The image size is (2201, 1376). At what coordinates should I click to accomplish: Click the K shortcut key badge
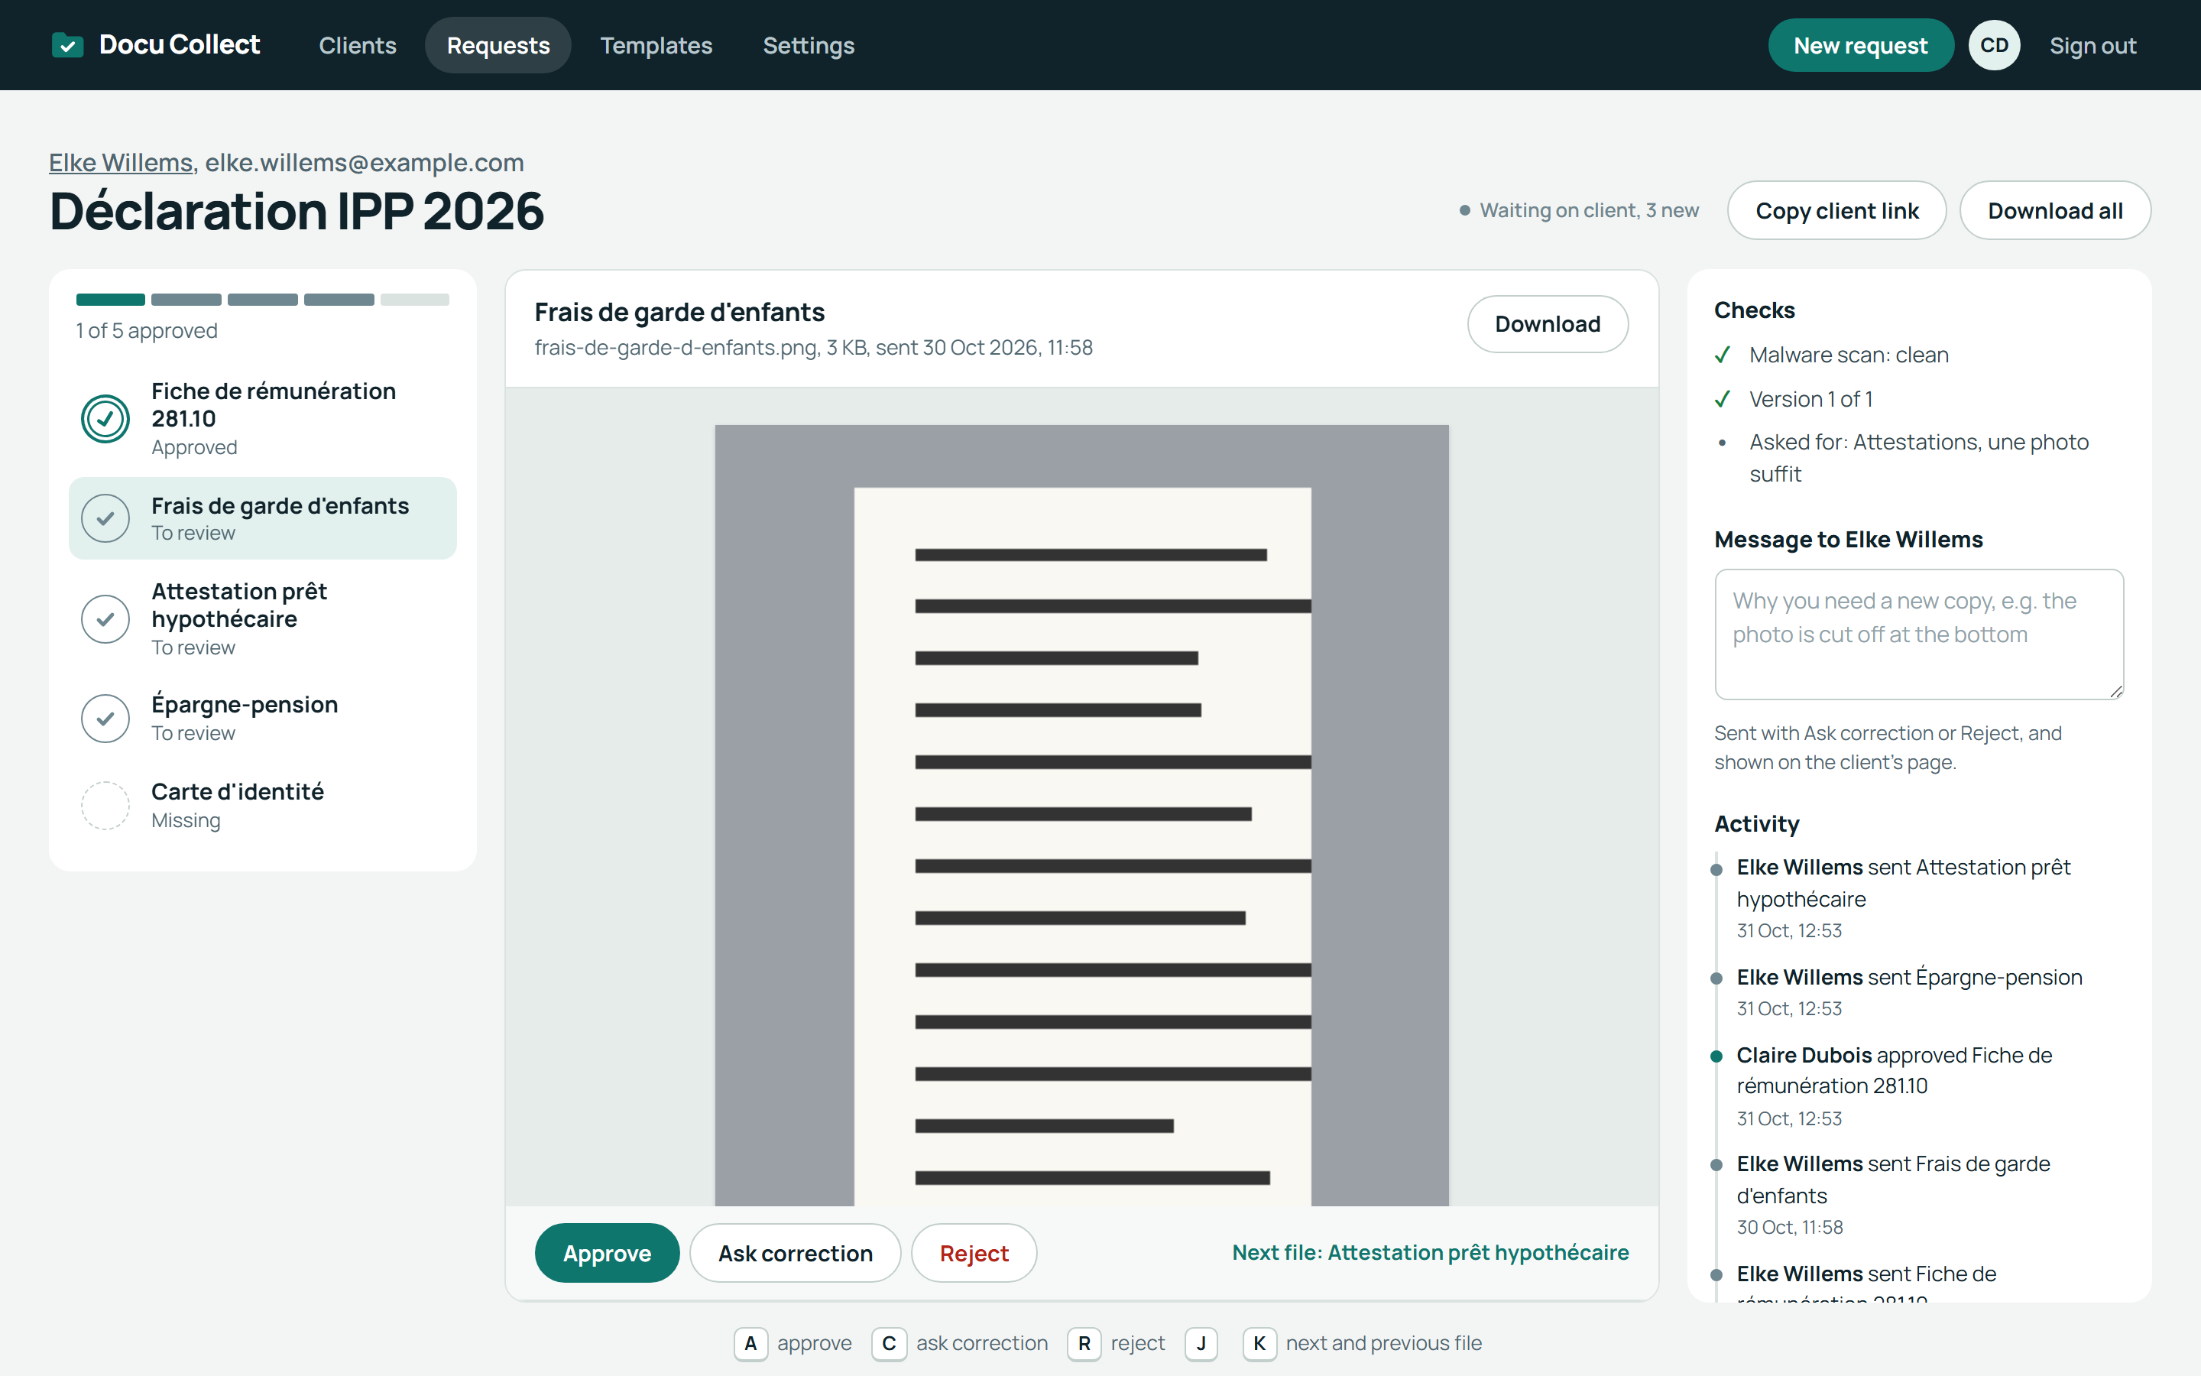tap(1259, 1343)
